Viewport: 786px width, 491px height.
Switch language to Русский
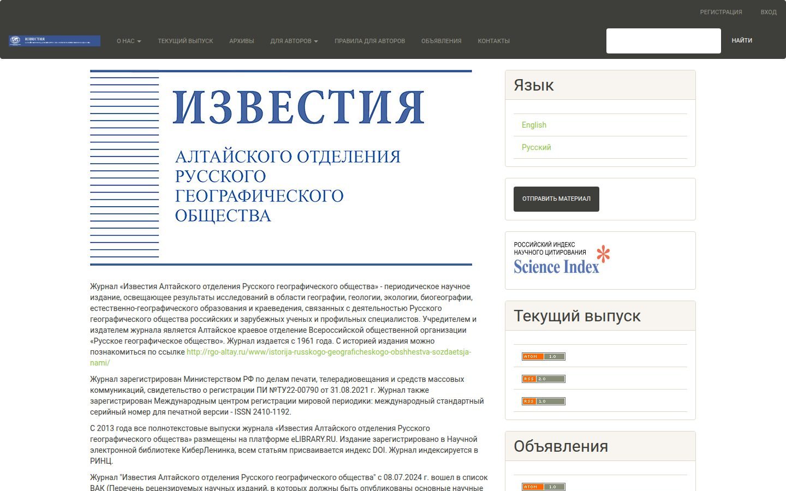click(537, 147)
